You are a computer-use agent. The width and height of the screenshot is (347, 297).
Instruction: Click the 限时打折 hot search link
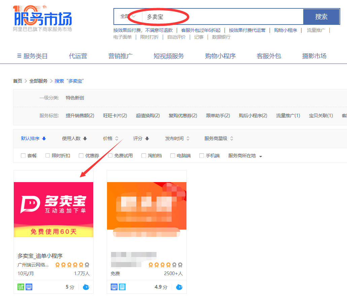pos(149,37)
